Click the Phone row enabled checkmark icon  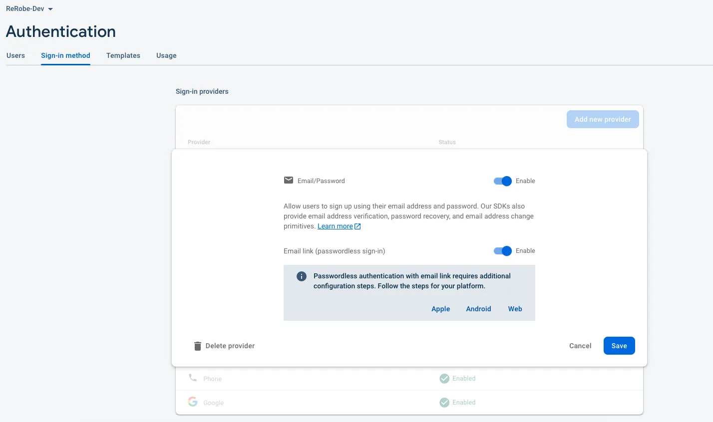444,379
